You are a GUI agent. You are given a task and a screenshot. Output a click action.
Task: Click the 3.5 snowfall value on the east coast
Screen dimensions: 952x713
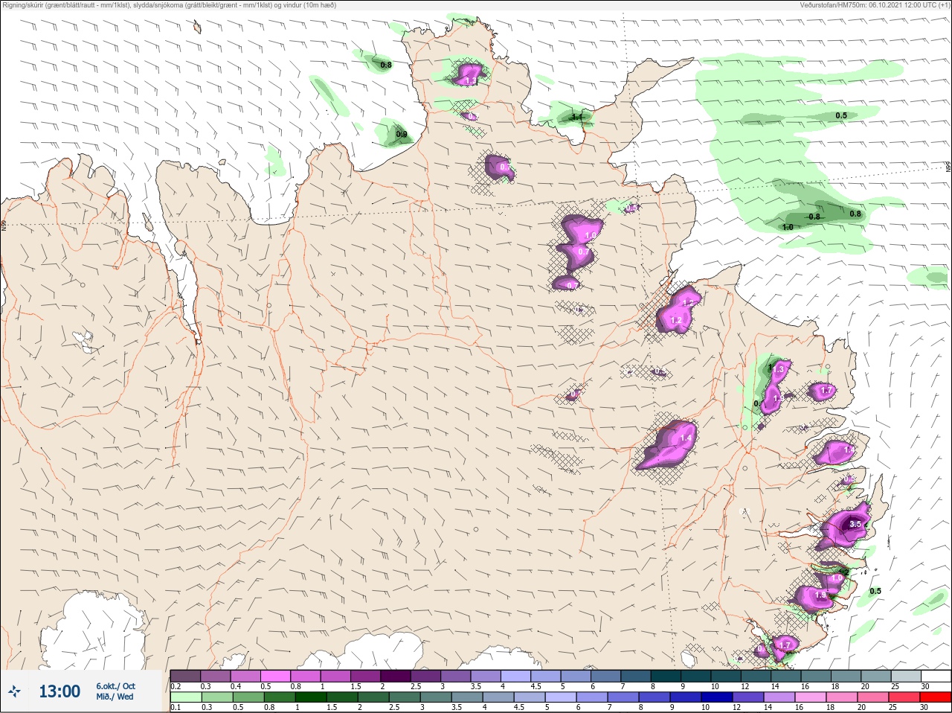tap(855, 524)
